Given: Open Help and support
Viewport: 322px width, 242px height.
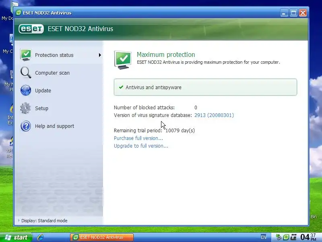Looking at the screenshot, I should (59, 126).
